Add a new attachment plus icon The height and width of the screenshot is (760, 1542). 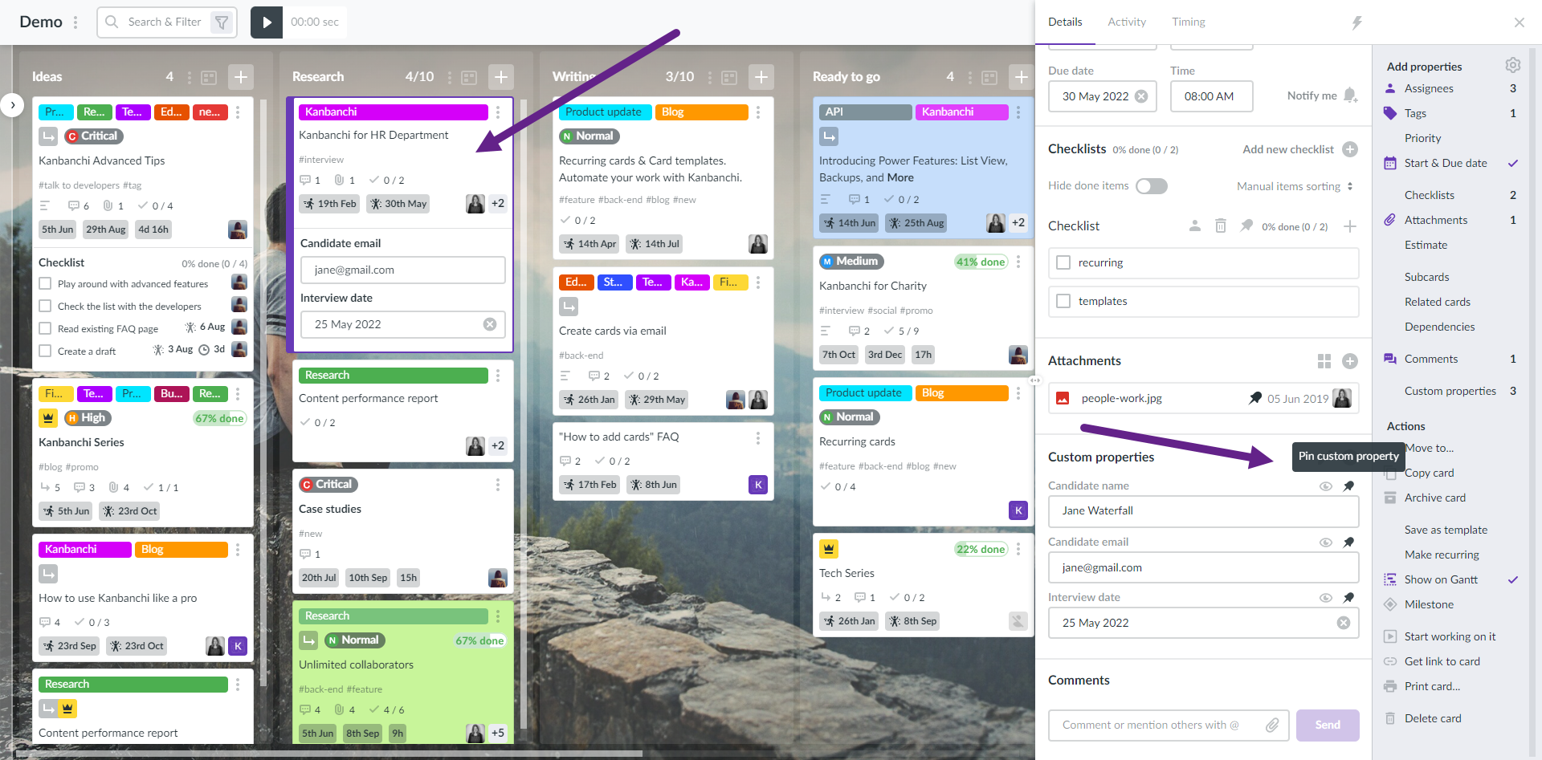point(1350,361)
